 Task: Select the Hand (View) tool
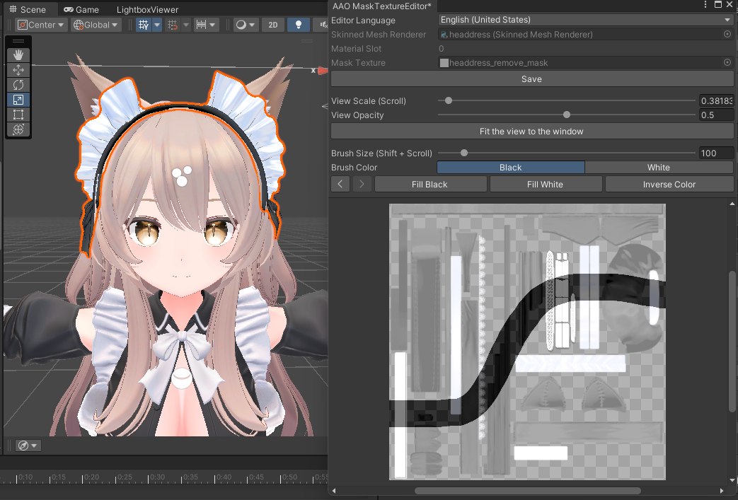(x=18, y=54)
